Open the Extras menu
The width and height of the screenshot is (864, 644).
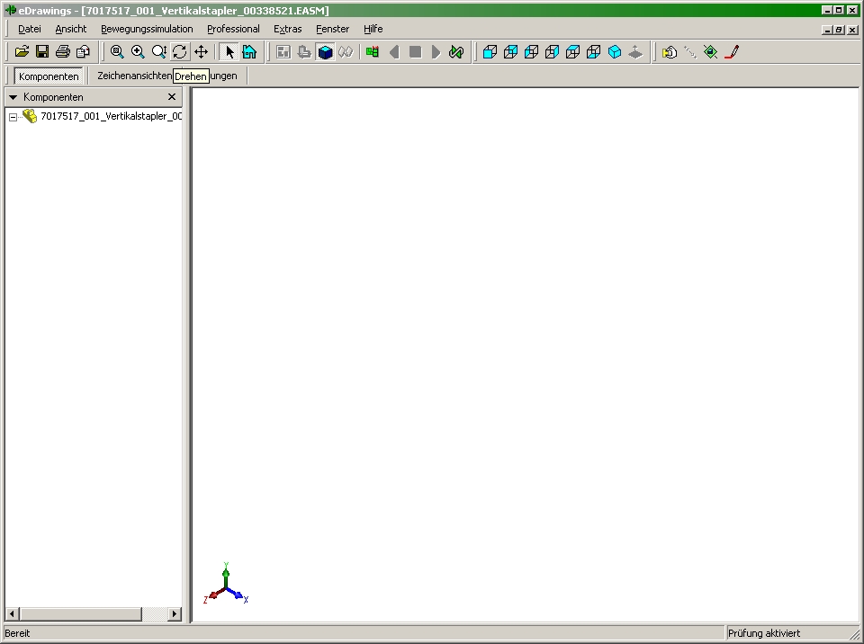[x=287, y=29]
